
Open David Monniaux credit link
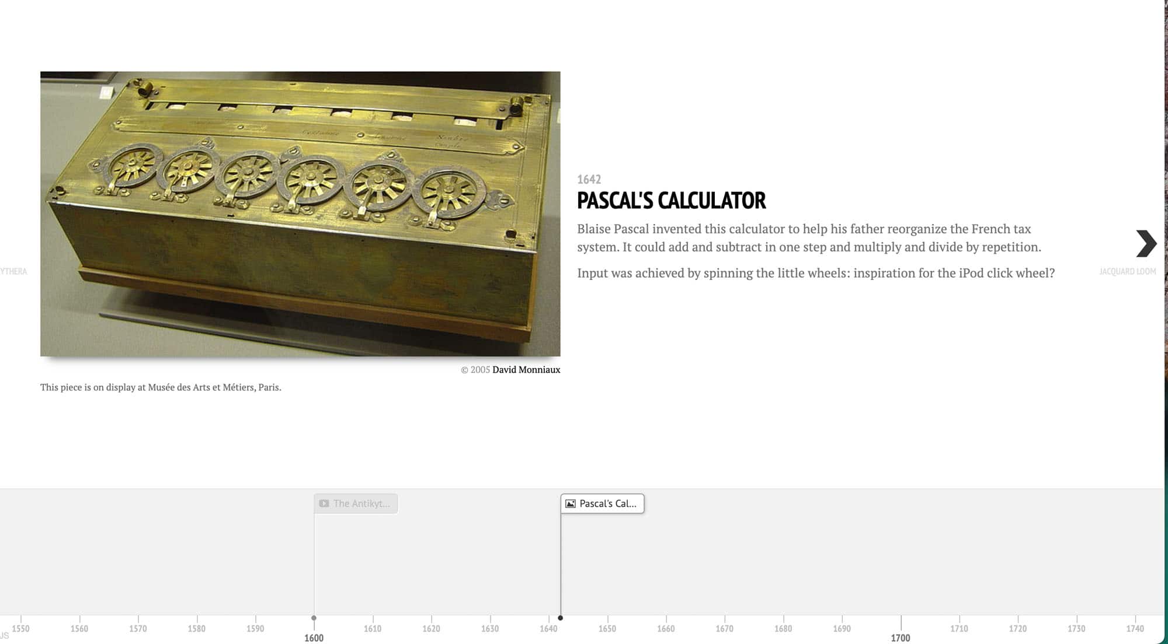point(526,370)
